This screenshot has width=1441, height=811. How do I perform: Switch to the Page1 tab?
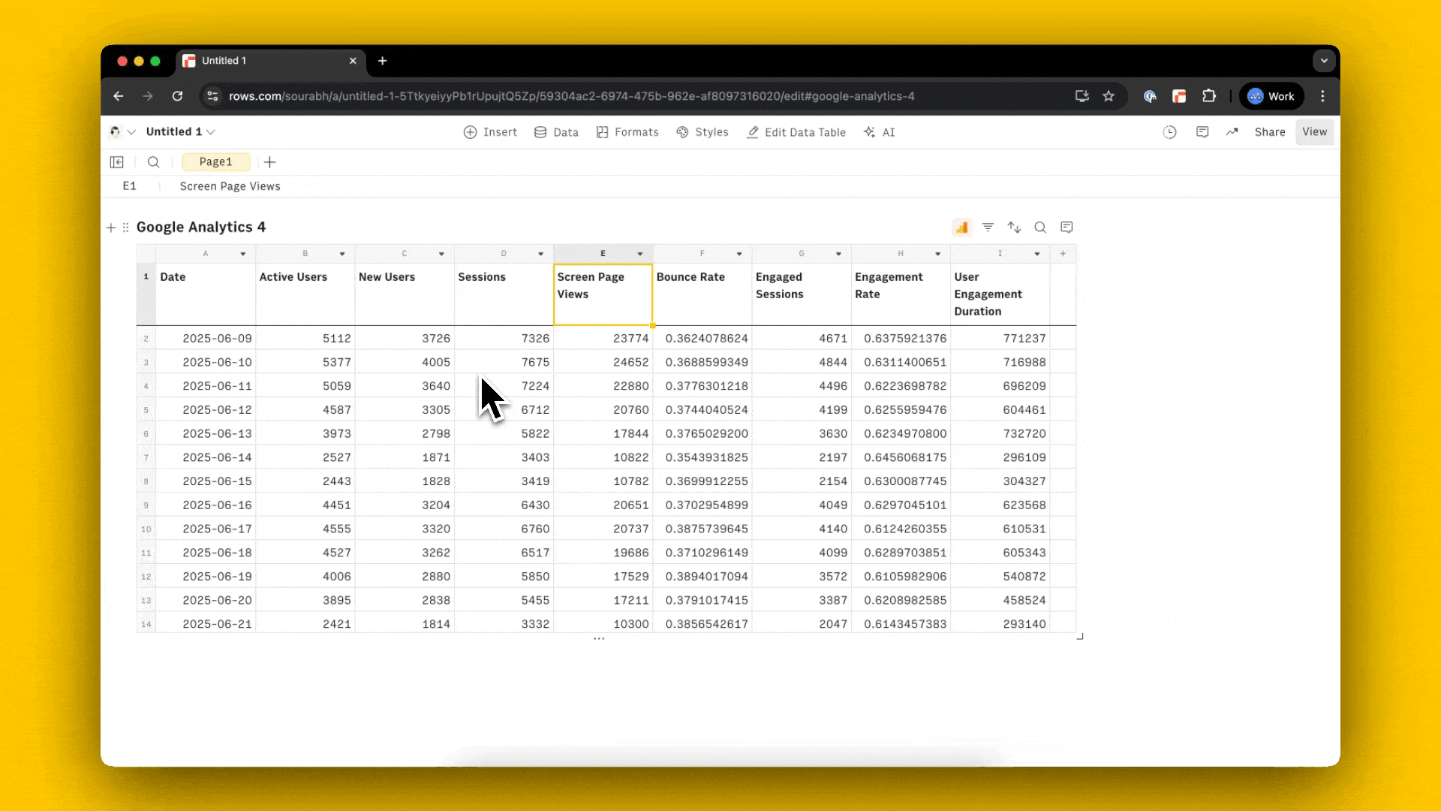216,162
